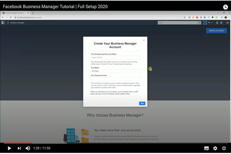Open a new browser tab
The image size is (231, 154).
coord(33,13)
